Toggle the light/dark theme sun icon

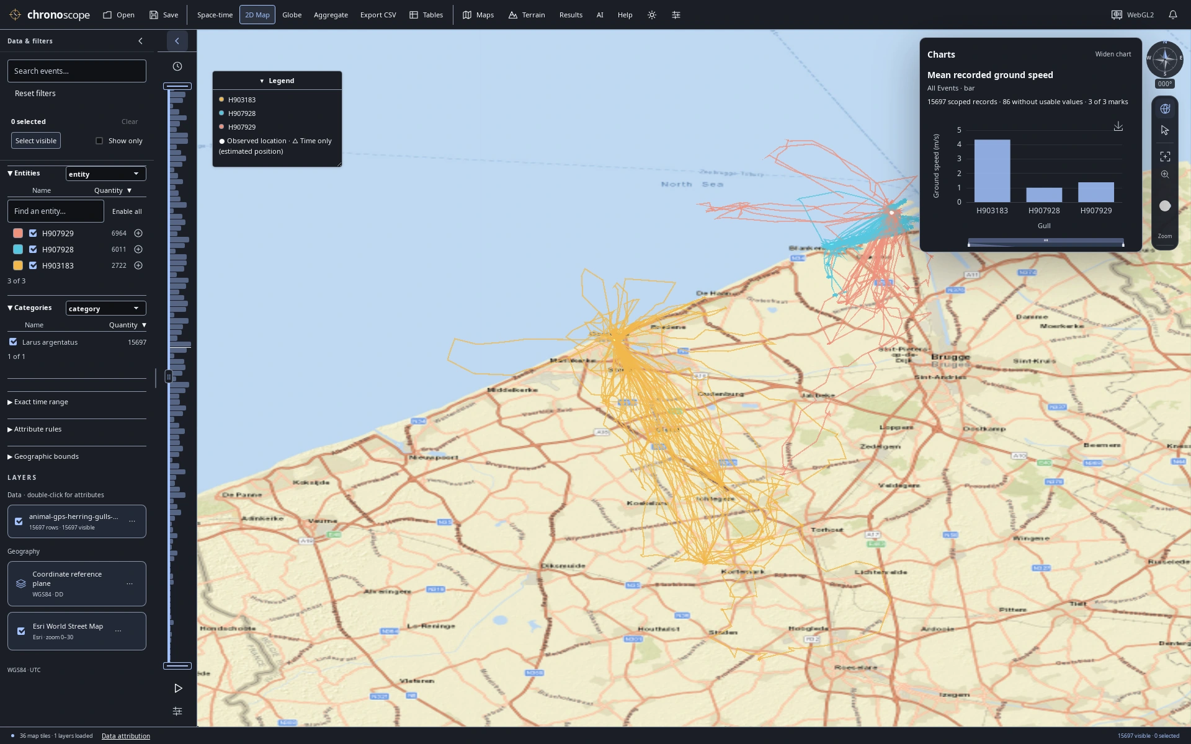(651, 15)
